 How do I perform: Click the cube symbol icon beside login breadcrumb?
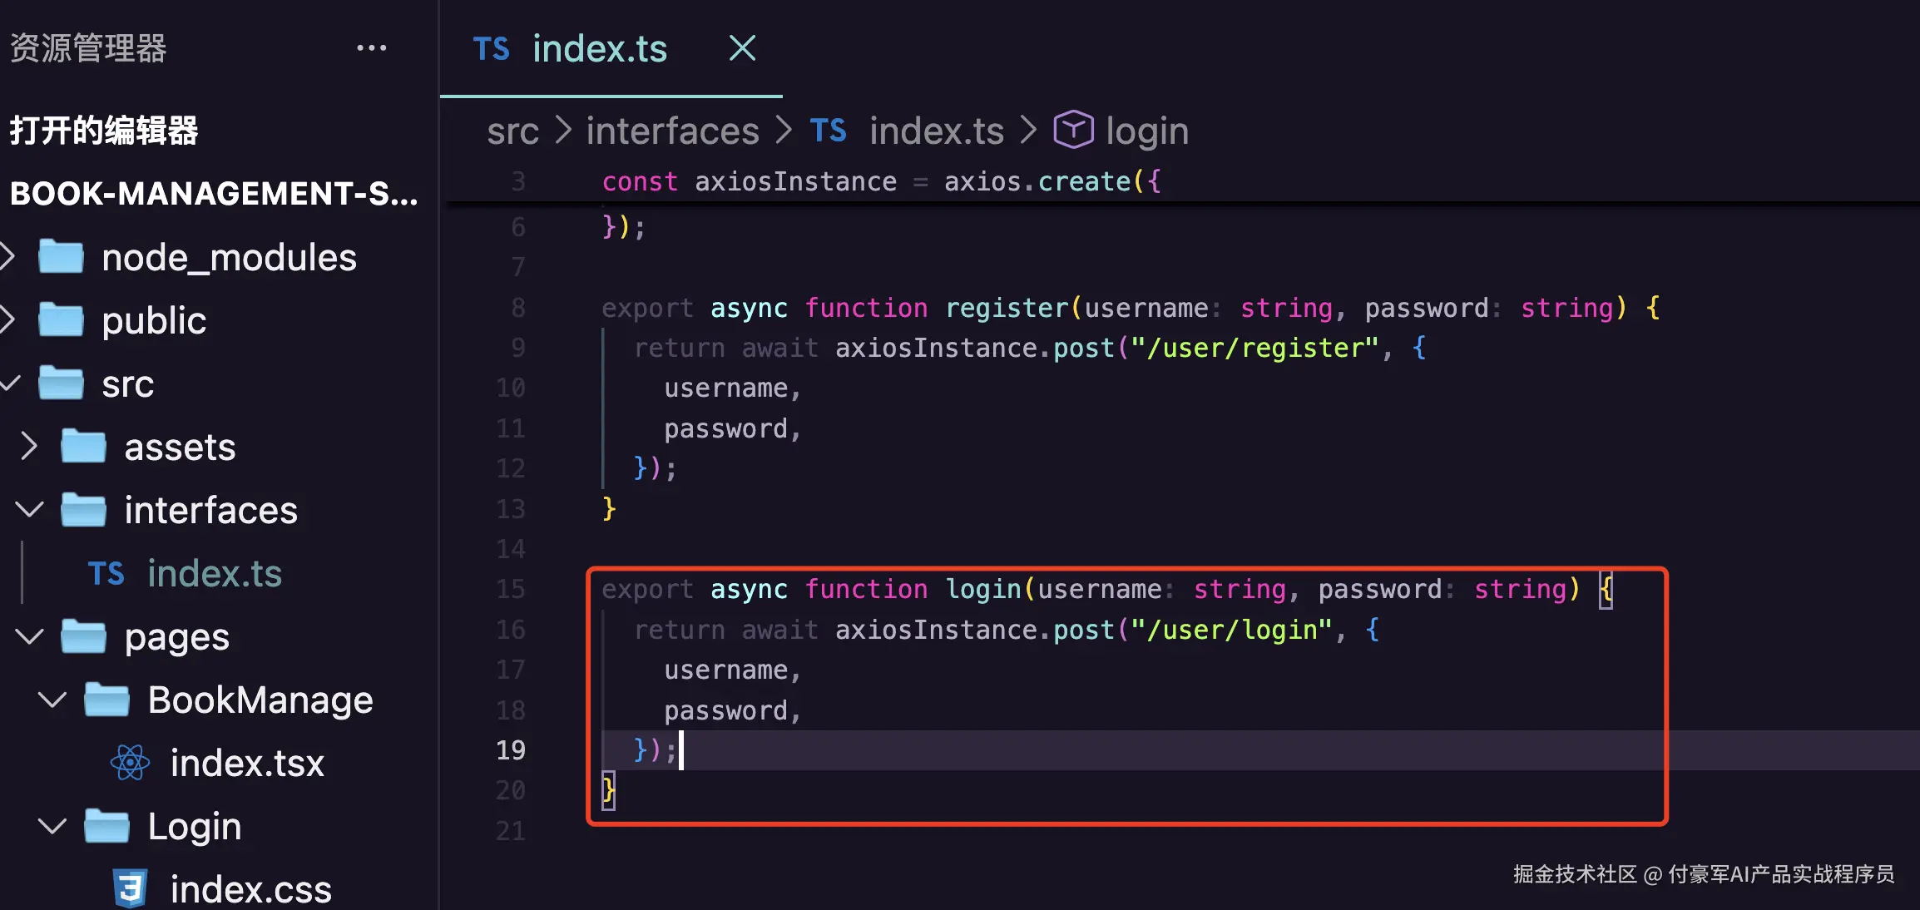[x=1073, y=130]
